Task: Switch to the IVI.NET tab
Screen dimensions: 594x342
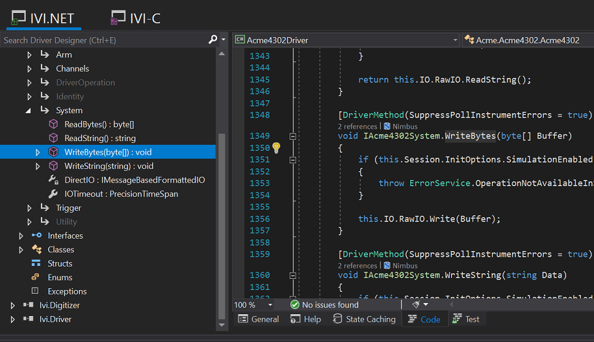Action: [43, 18]
